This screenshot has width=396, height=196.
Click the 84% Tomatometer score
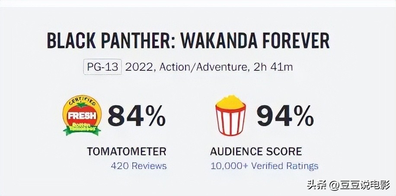point(136,117)
